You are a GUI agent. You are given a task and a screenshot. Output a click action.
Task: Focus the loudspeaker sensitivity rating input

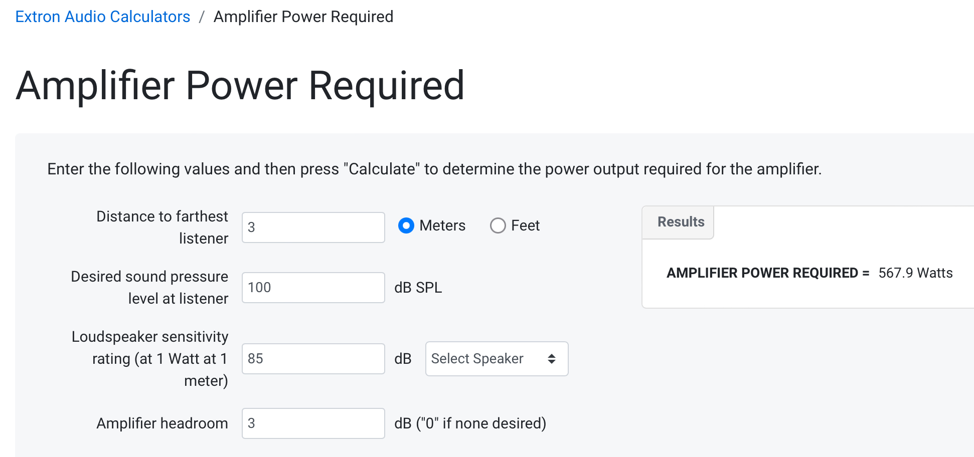tap(313, 359)
